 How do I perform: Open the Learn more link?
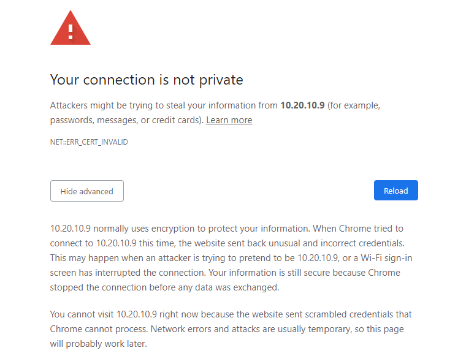229,120
